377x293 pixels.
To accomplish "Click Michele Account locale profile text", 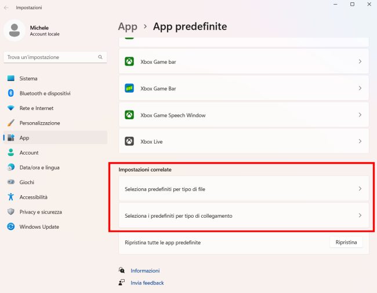I will tap(45, 31).
